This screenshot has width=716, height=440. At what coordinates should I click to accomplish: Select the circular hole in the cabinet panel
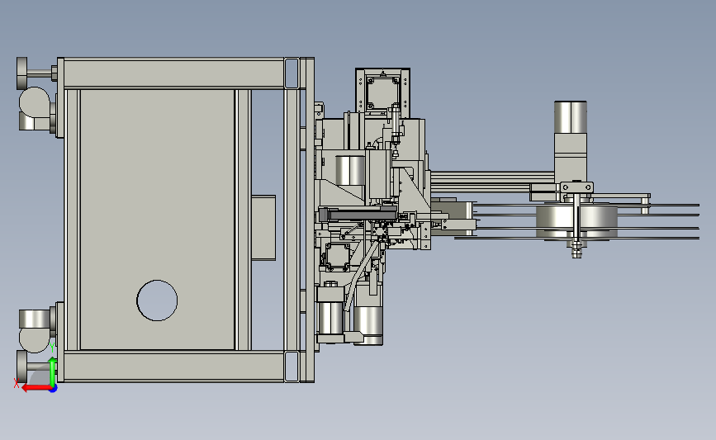coord(157,300)
